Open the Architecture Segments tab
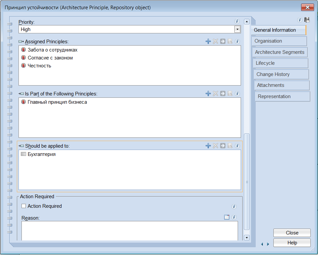The height and width of the screenshot is (255, 318). coord(280,52)
